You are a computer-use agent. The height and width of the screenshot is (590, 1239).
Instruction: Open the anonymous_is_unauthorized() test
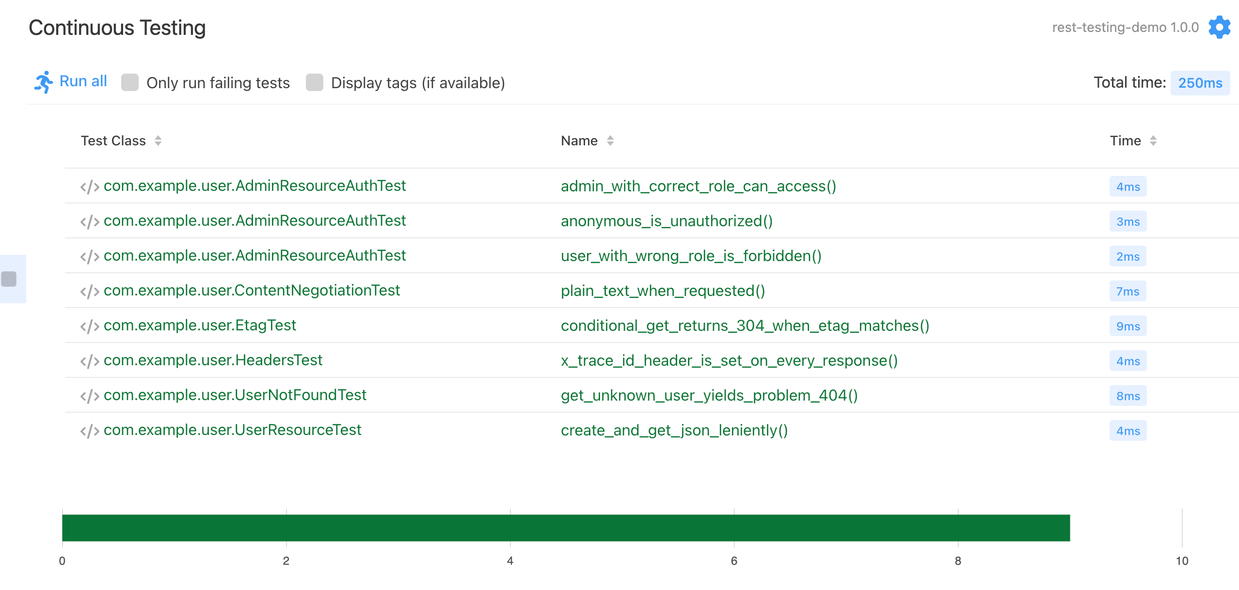click(x=667, y=221)
